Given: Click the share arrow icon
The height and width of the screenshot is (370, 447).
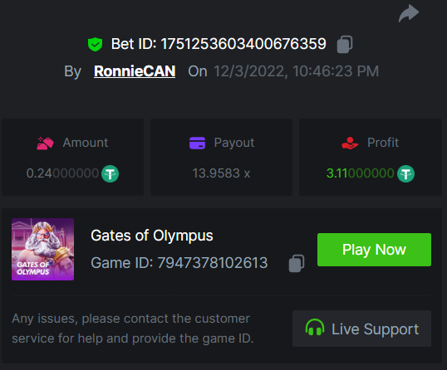Looking at the screenshot, I should pos(409,13).
